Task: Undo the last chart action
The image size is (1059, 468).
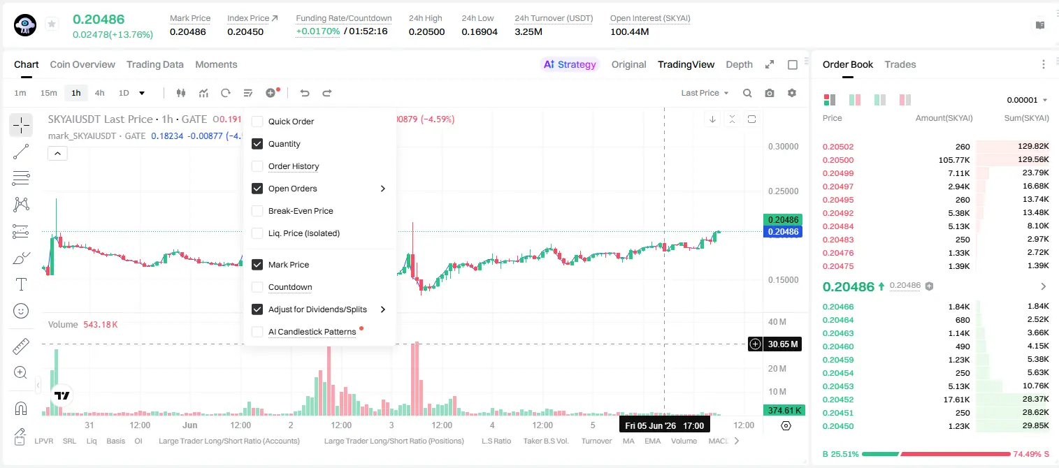Action: (x=305, y=93)
